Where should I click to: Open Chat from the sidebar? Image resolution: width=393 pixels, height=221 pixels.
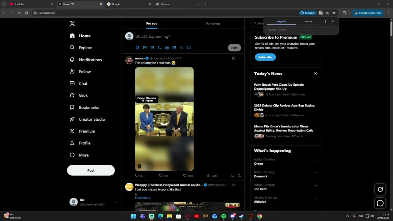[x=79, y=83]
